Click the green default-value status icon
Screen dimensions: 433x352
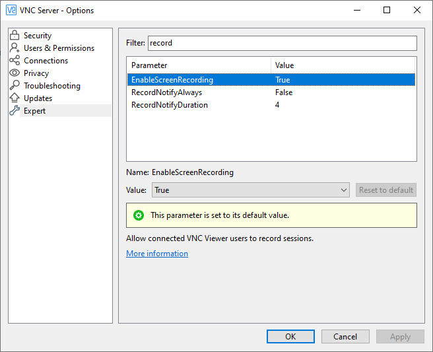point(139,215)
